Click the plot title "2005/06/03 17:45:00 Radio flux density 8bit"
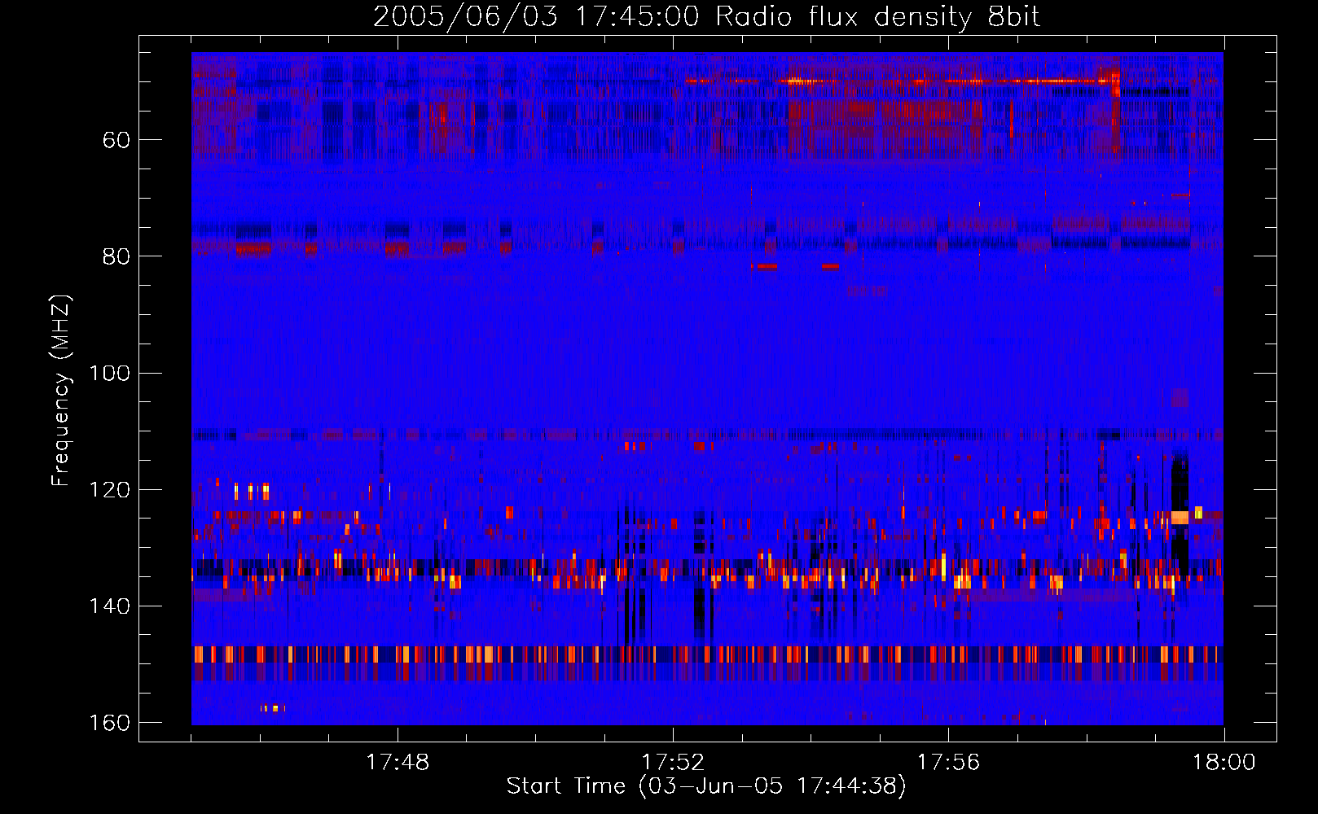Screen dimensions: 1318x814 pos(706,17)
